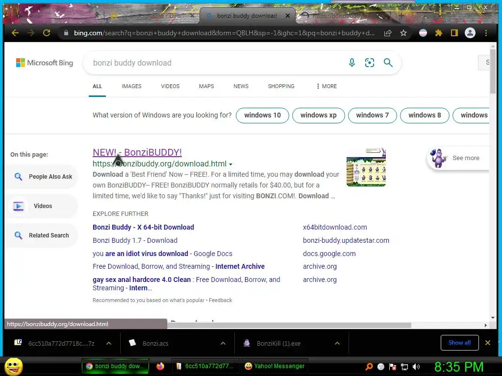Close the bonzi buddy download tab

(x=288, y=15)
